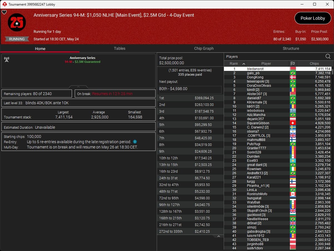
Task: Click ieboboloss's Greece flag
Action: [293, 110]
